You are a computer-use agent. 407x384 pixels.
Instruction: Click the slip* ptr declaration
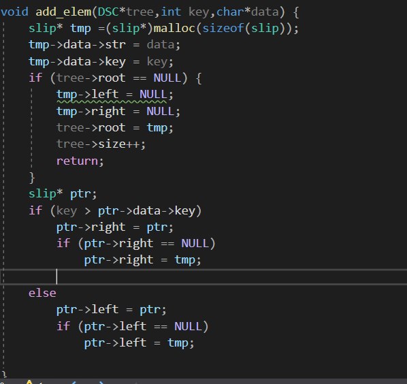(x=63, y=194)
